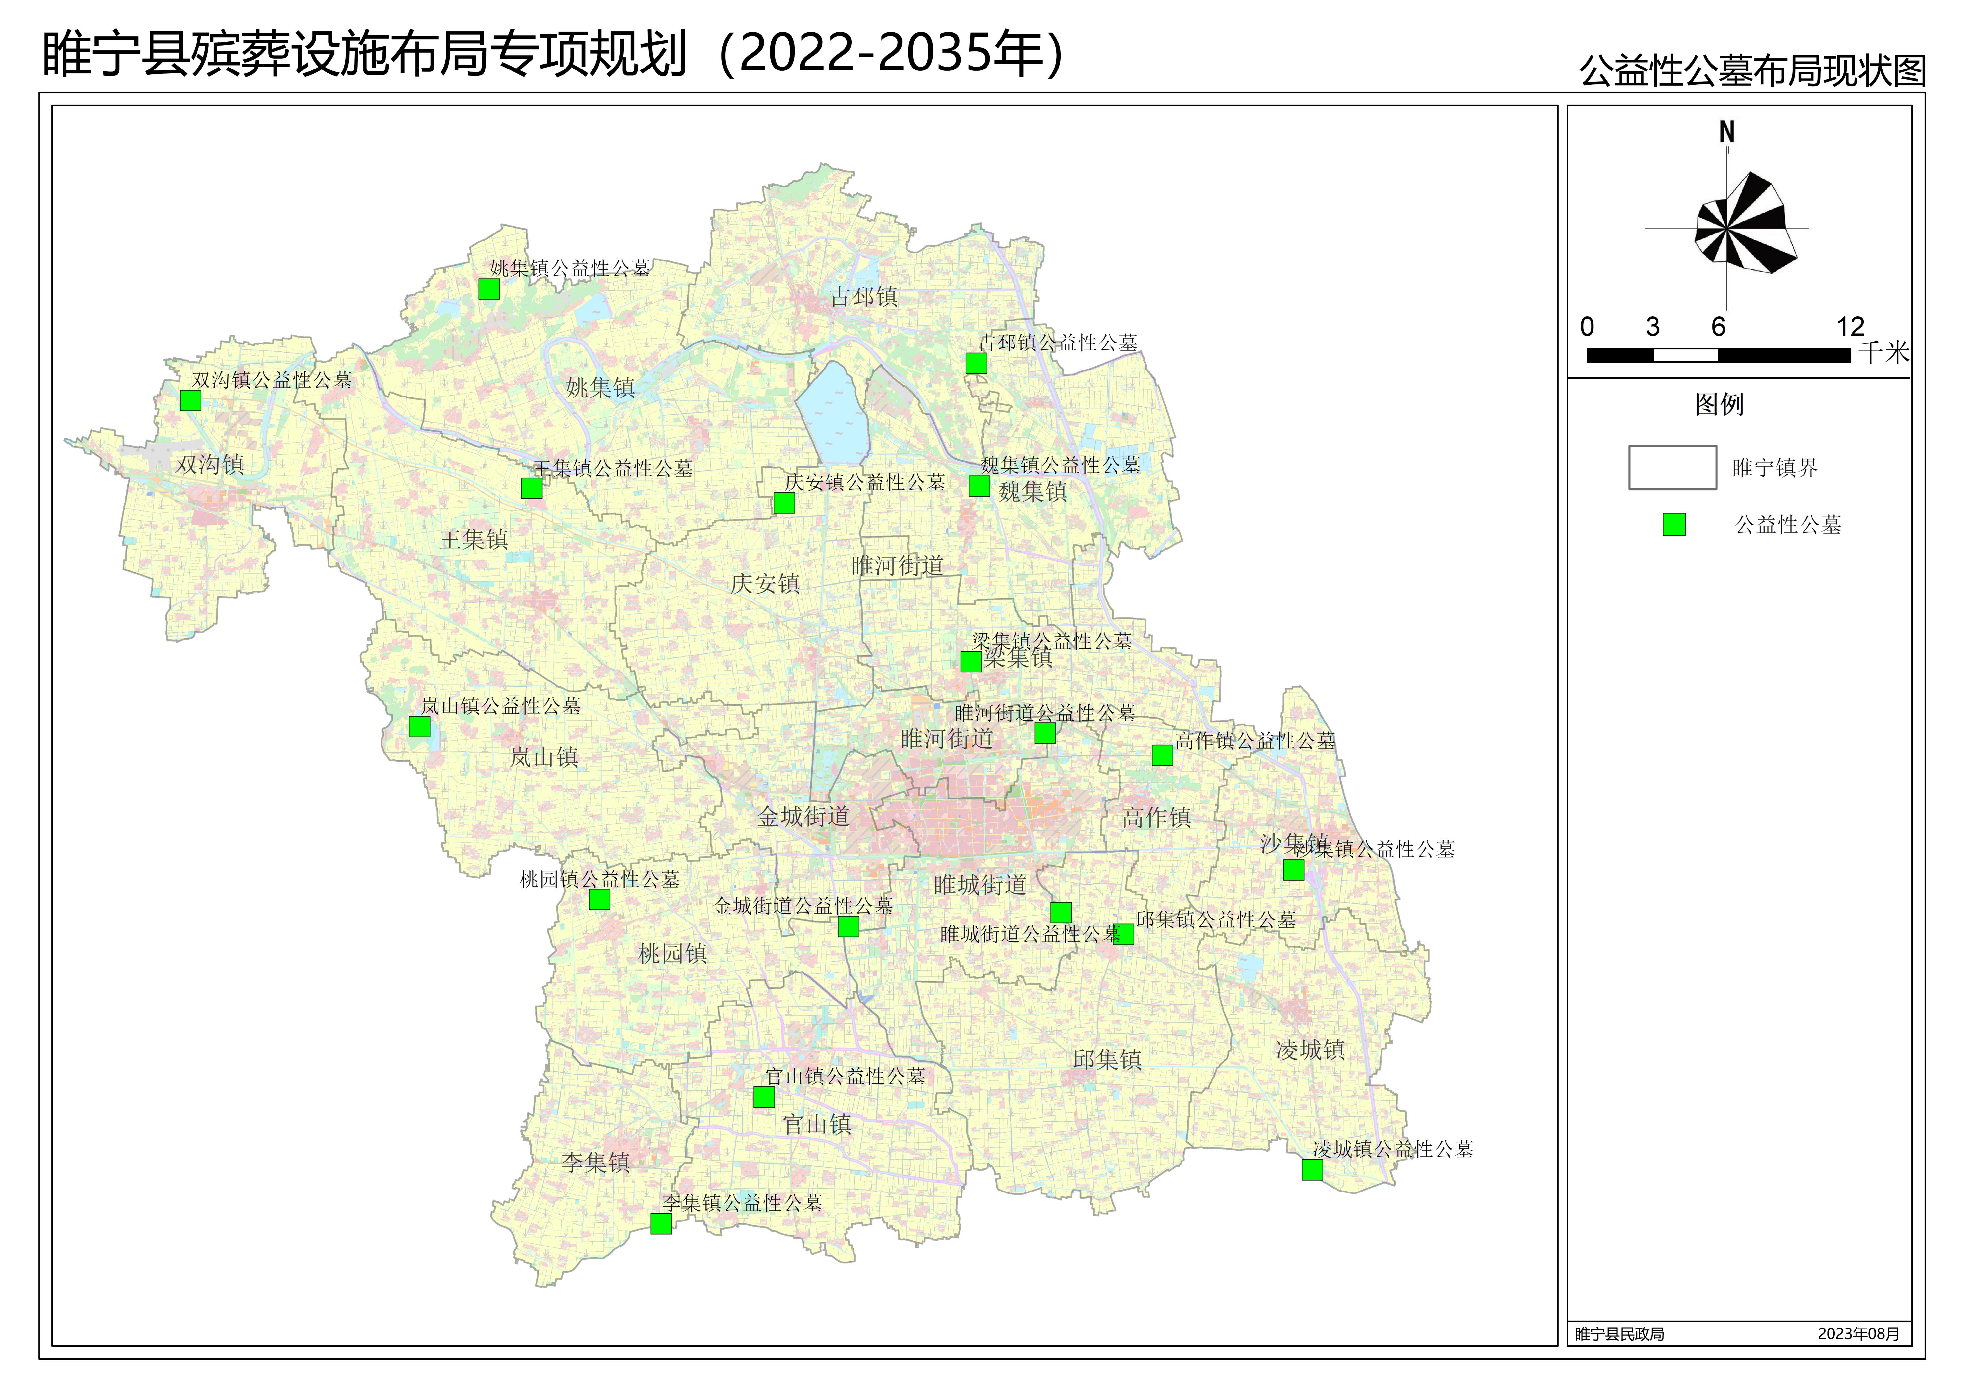Click the 凌城镇公益性公墓 text label
Viewport: 1975px width, 1398px height.
pyautogui.click(x=1393, y=1149)
